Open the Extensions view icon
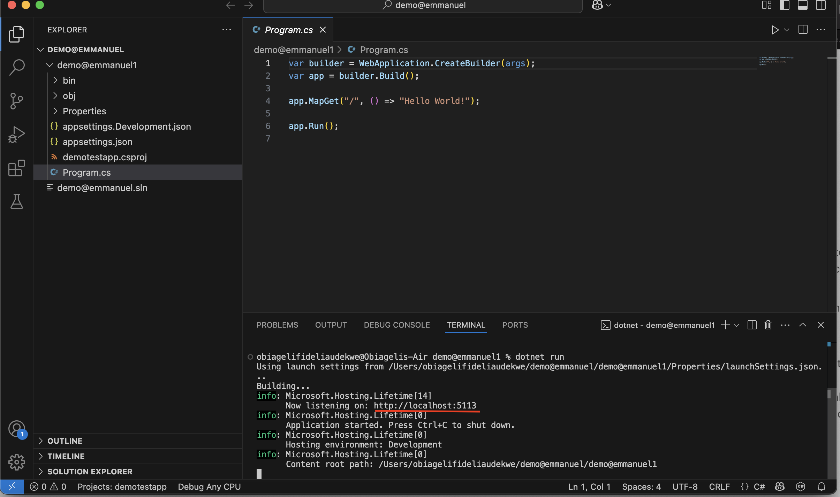The width and height of the screenshot is (840, 497). 16,168
